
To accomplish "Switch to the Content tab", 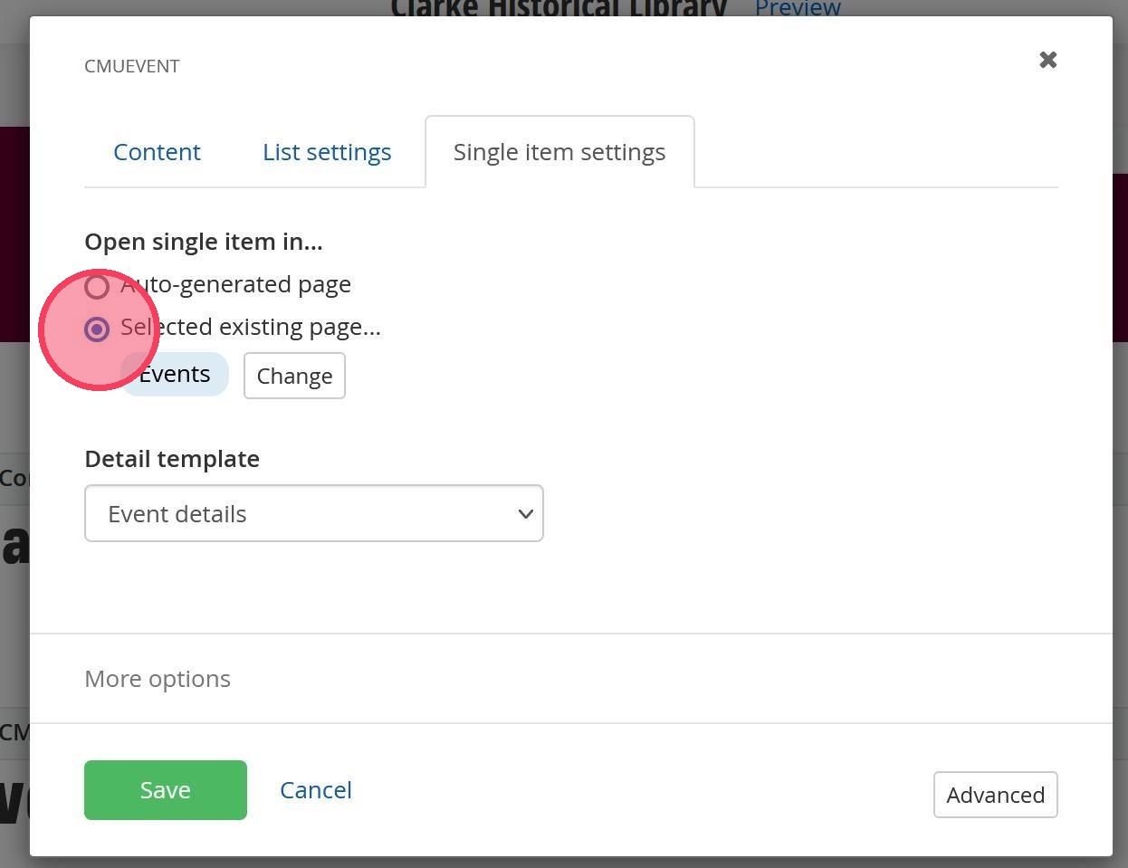I will (157, 152).
